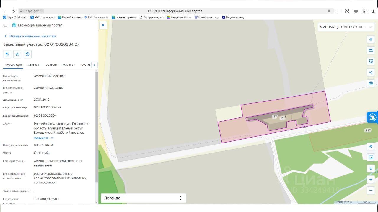
Task: Switch to the Части ЗУ tab
Action: click(x=69, y=64)
